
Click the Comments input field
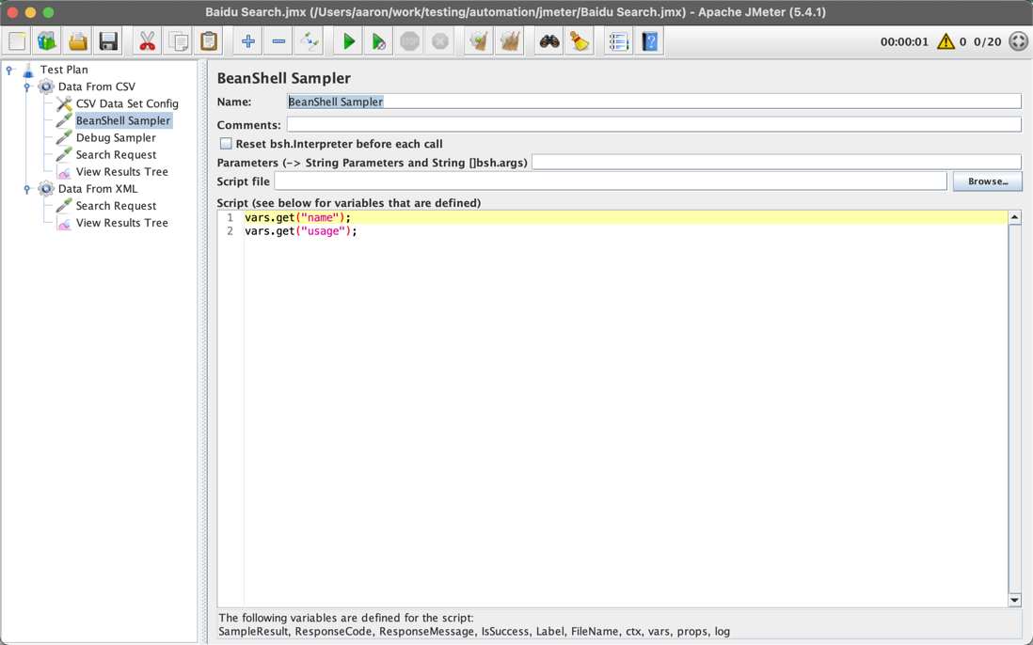(654, 124)
